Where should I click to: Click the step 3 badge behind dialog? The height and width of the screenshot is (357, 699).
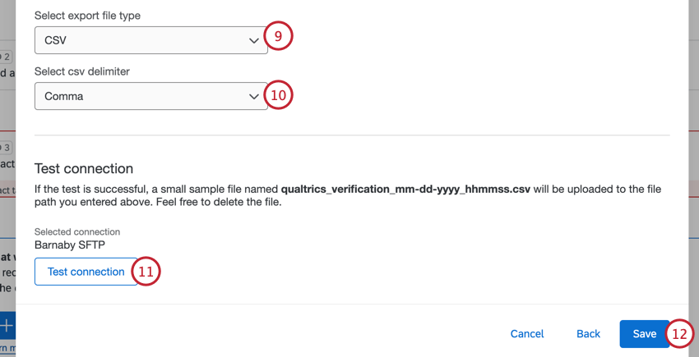click(x=4, y=148)
